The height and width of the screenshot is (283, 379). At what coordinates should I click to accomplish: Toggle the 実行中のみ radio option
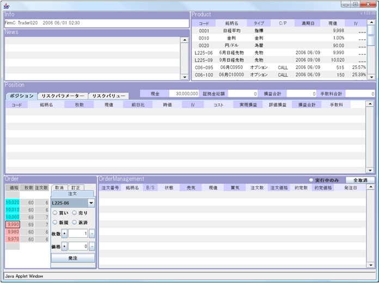pyautogui.click(x=311, y=180)
